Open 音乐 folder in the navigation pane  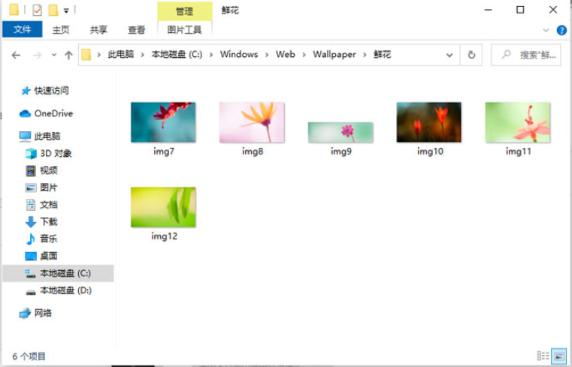(49, 239)
